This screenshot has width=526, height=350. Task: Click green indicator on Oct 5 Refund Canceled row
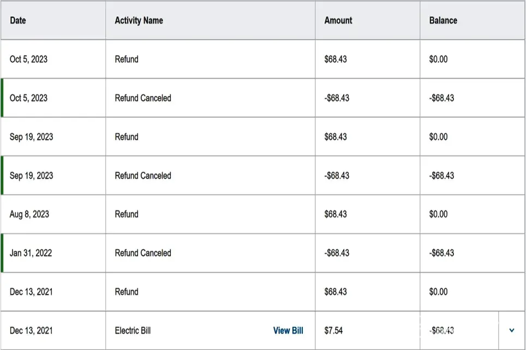click(x=2, y=98)
